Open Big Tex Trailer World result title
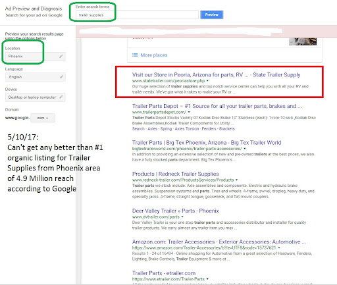 [x=207, y=143]
